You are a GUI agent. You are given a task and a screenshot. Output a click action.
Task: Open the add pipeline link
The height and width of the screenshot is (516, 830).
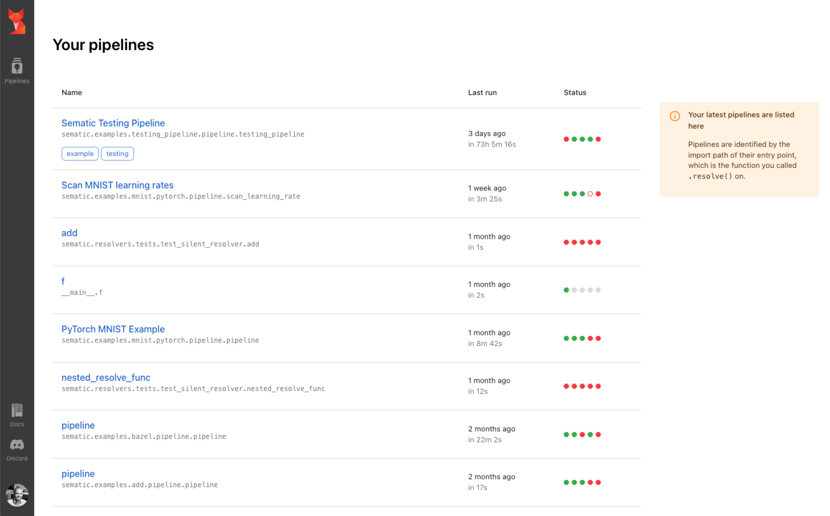coord(69,233)
